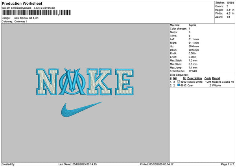Click the 'Cyan' thread description

190,85
